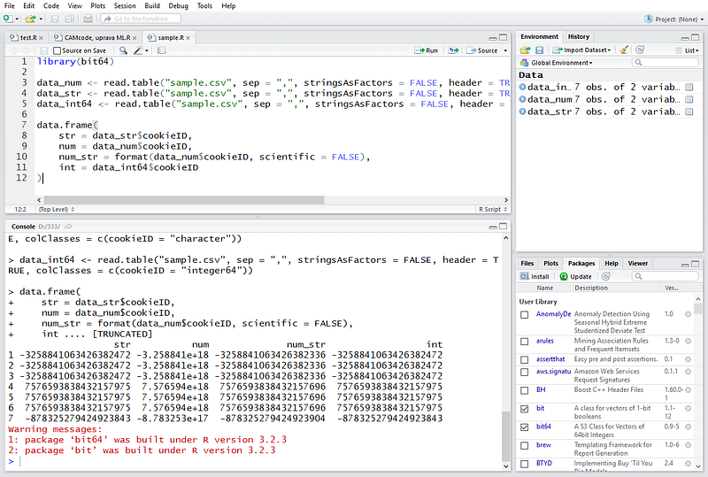Uncheck the bit64 package checkbox

point(525,427)
